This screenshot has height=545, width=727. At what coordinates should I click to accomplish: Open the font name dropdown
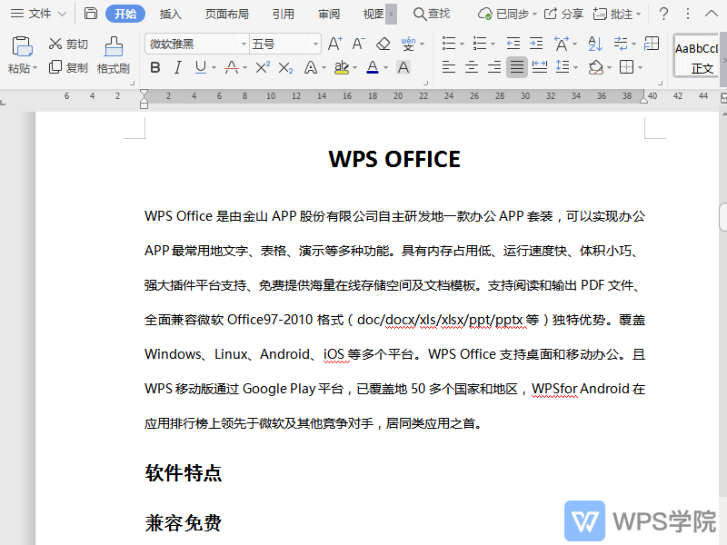pyautogui.click(x=245, y=43)
